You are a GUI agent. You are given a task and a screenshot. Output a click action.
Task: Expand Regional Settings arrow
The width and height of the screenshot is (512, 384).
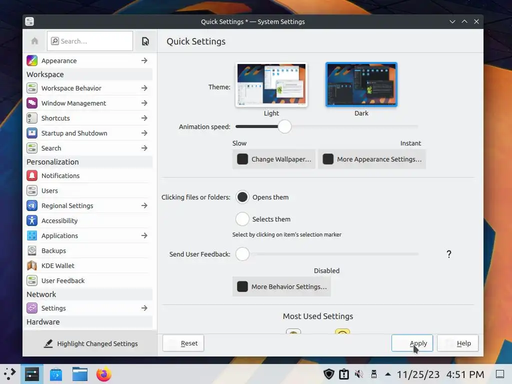click(144, 205)
